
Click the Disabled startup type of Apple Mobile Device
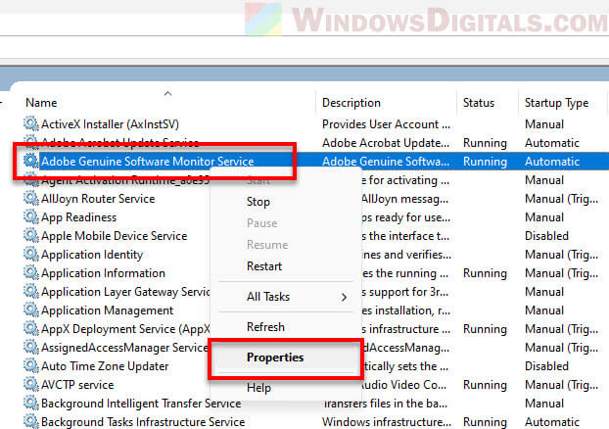(x=546, y=236)
